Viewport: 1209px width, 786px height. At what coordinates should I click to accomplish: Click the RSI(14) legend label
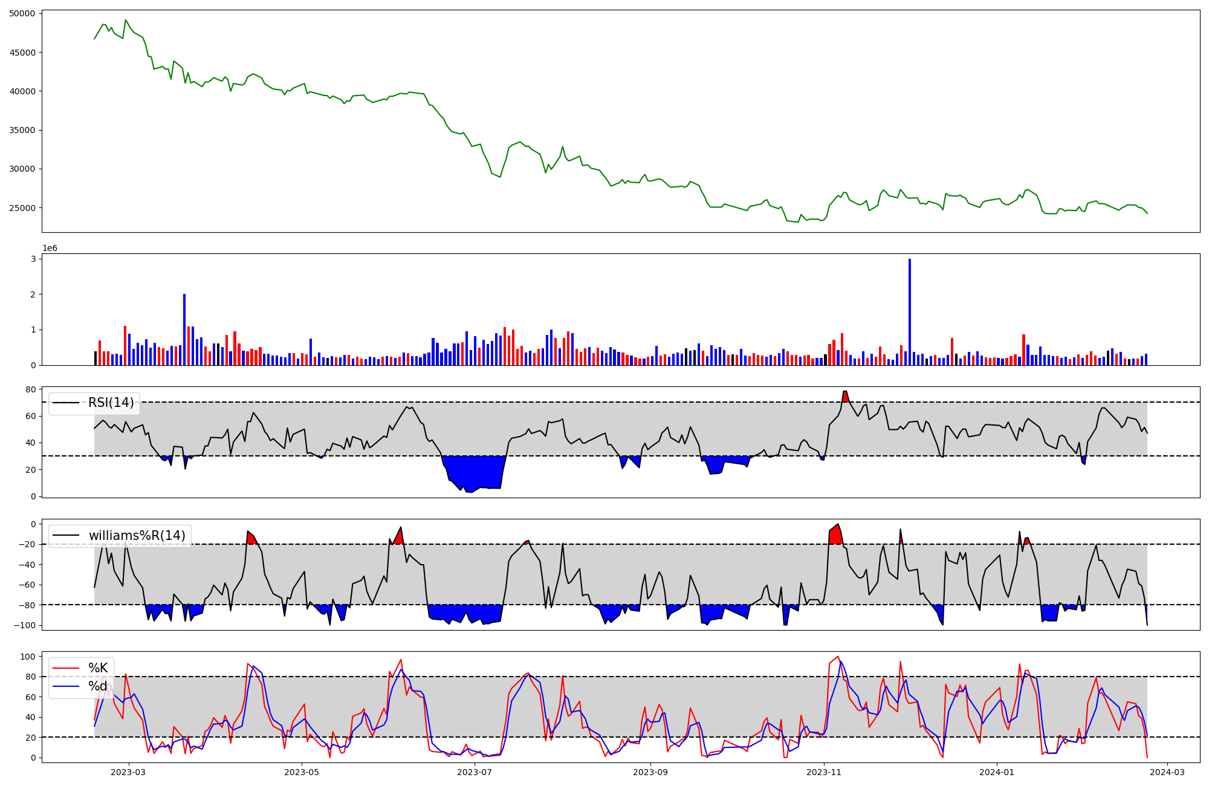(111, 403)
